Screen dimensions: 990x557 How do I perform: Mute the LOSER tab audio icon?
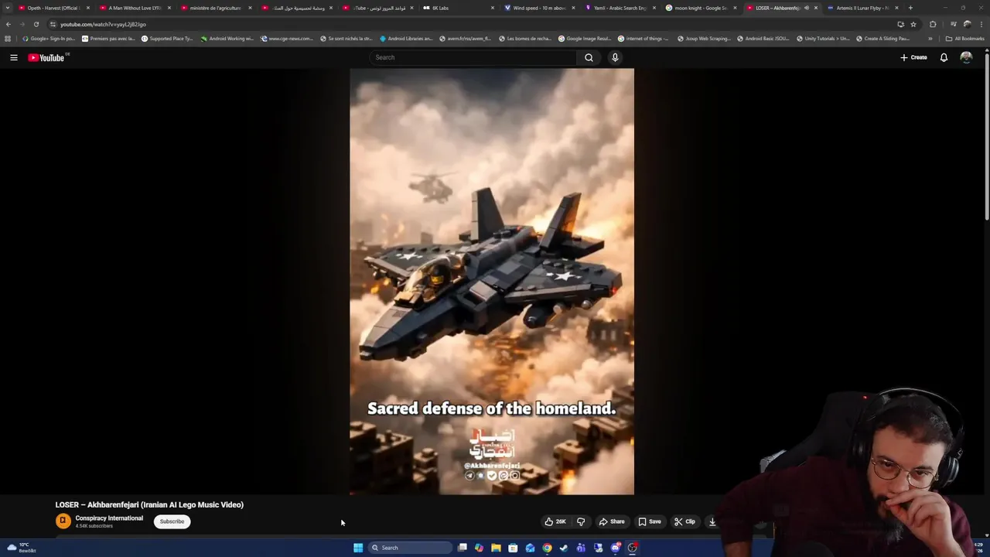[x=807, y=8]
